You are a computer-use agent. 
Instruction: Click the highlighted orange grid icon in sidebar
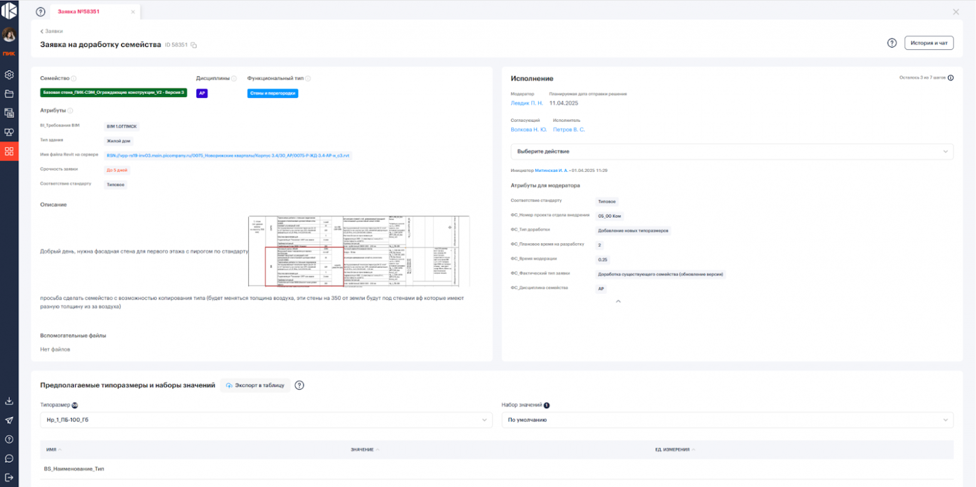(9, 151)
